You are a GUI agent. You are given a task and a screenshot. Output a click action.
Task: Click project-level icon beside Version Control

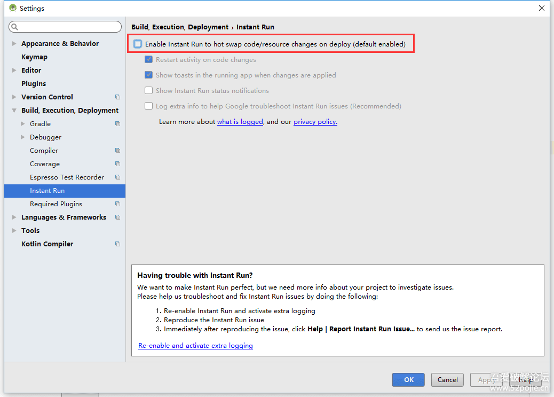[x=117, y=97]
